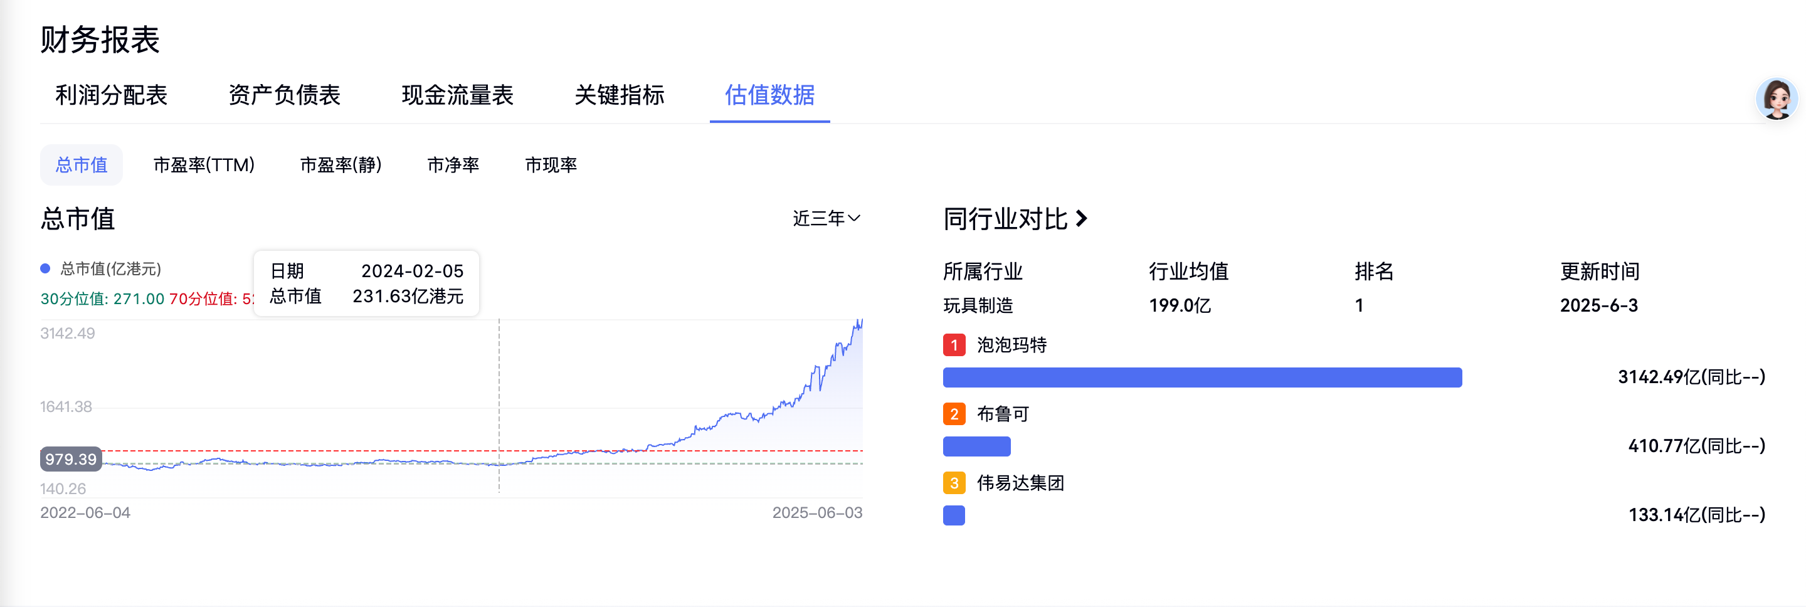Click the 979.39 value marker on chart
The image size is (1806, 607).
[71, 459]
